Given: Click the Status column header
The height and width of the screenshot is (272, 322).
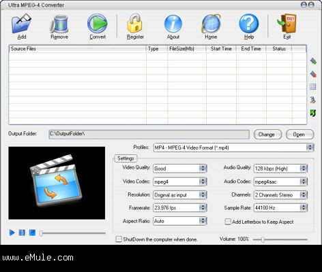Looking at the screenshot, I should coord(279,49).
